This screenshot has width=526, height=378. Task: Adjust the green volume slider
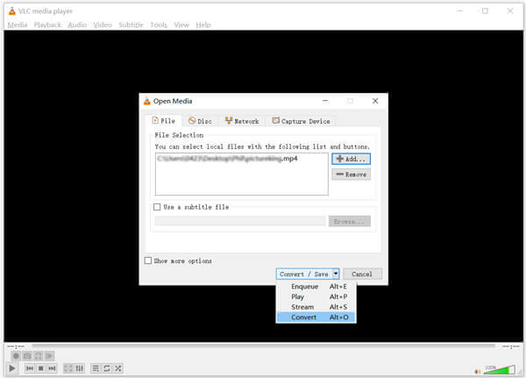point(500,369)
